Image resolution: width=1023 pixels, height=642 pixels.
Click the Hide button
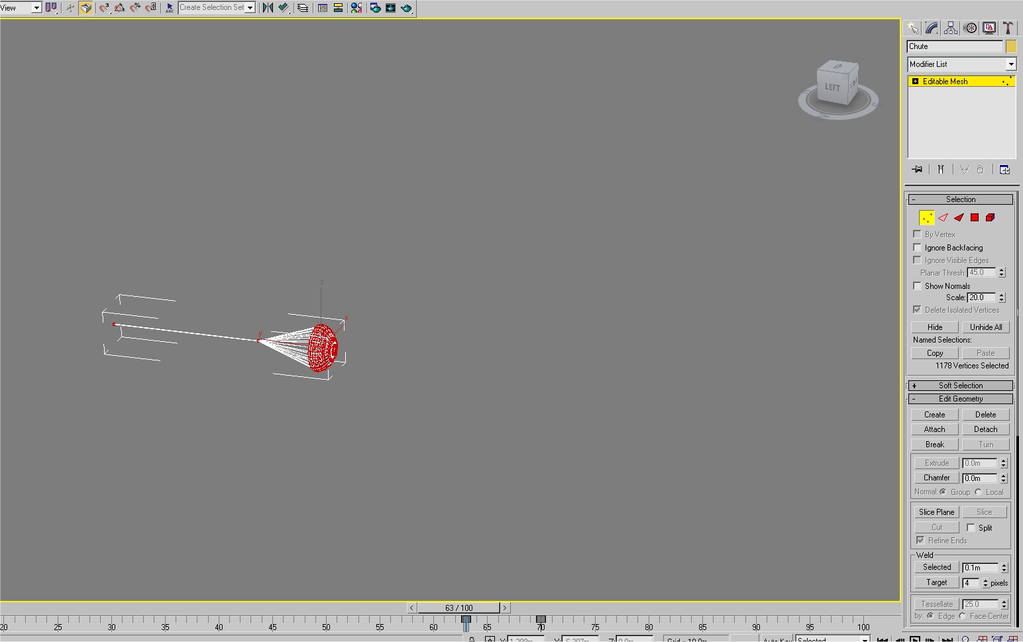coord(935,327)
